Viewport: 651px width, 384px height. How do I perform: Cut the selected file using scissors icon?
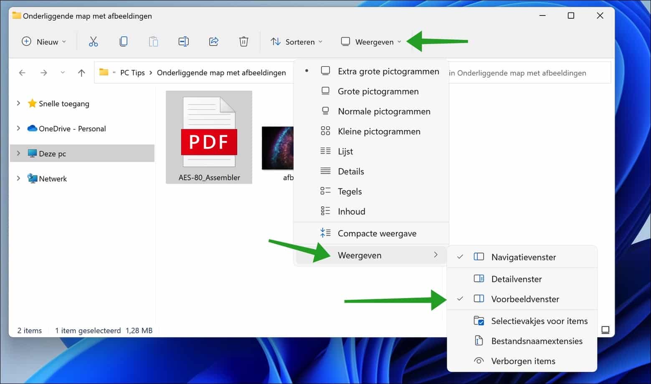click(93, 41)
